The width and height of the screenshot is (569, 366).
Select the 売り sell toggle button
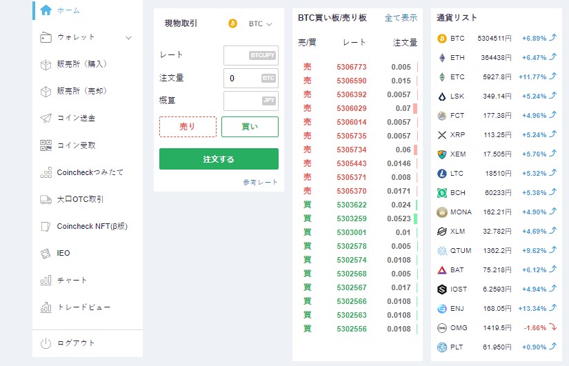(x=188, y=127)
